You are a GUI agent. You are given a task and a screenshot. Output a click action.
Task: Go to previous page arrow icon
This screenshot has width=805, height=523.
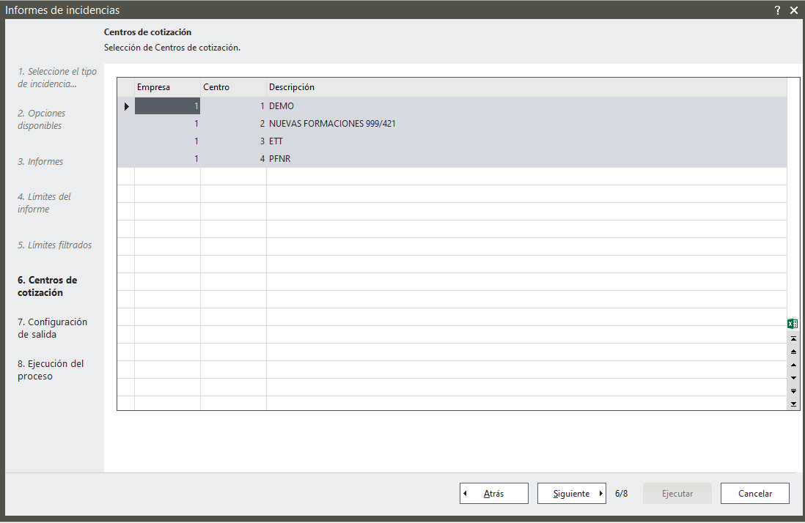(x=793, y=352)
